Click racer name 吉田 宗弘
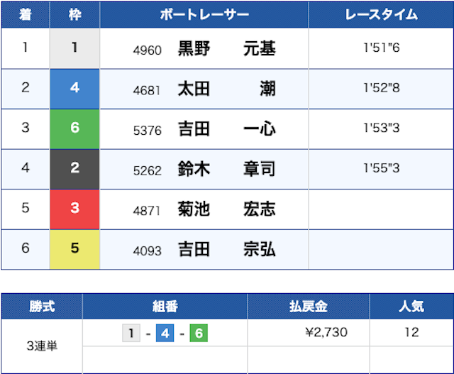The image size is (454, 374). [226, 251]
